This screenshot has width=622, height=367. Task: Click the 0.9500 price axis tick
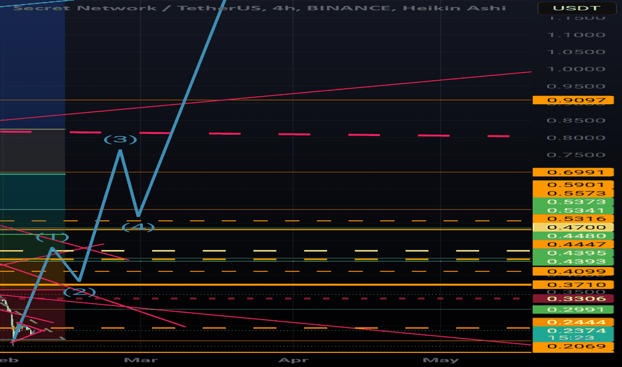point(576,87)
